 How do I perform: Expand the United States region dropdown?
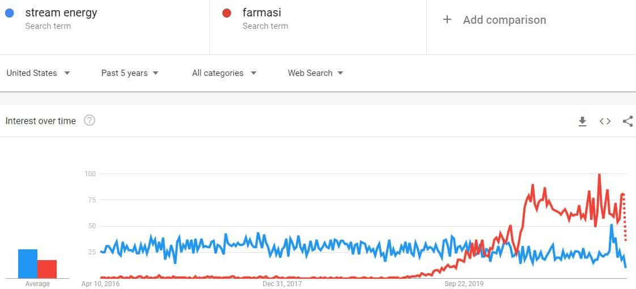39,73
